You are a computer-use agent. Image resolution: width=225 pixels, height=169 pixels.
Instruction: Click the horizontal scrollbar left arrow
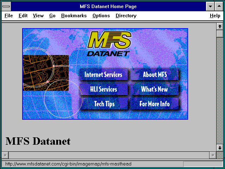5,155
